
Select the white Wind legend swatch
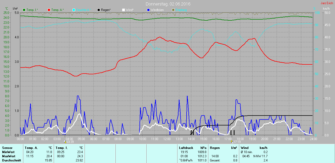click(x=124, y=10)
